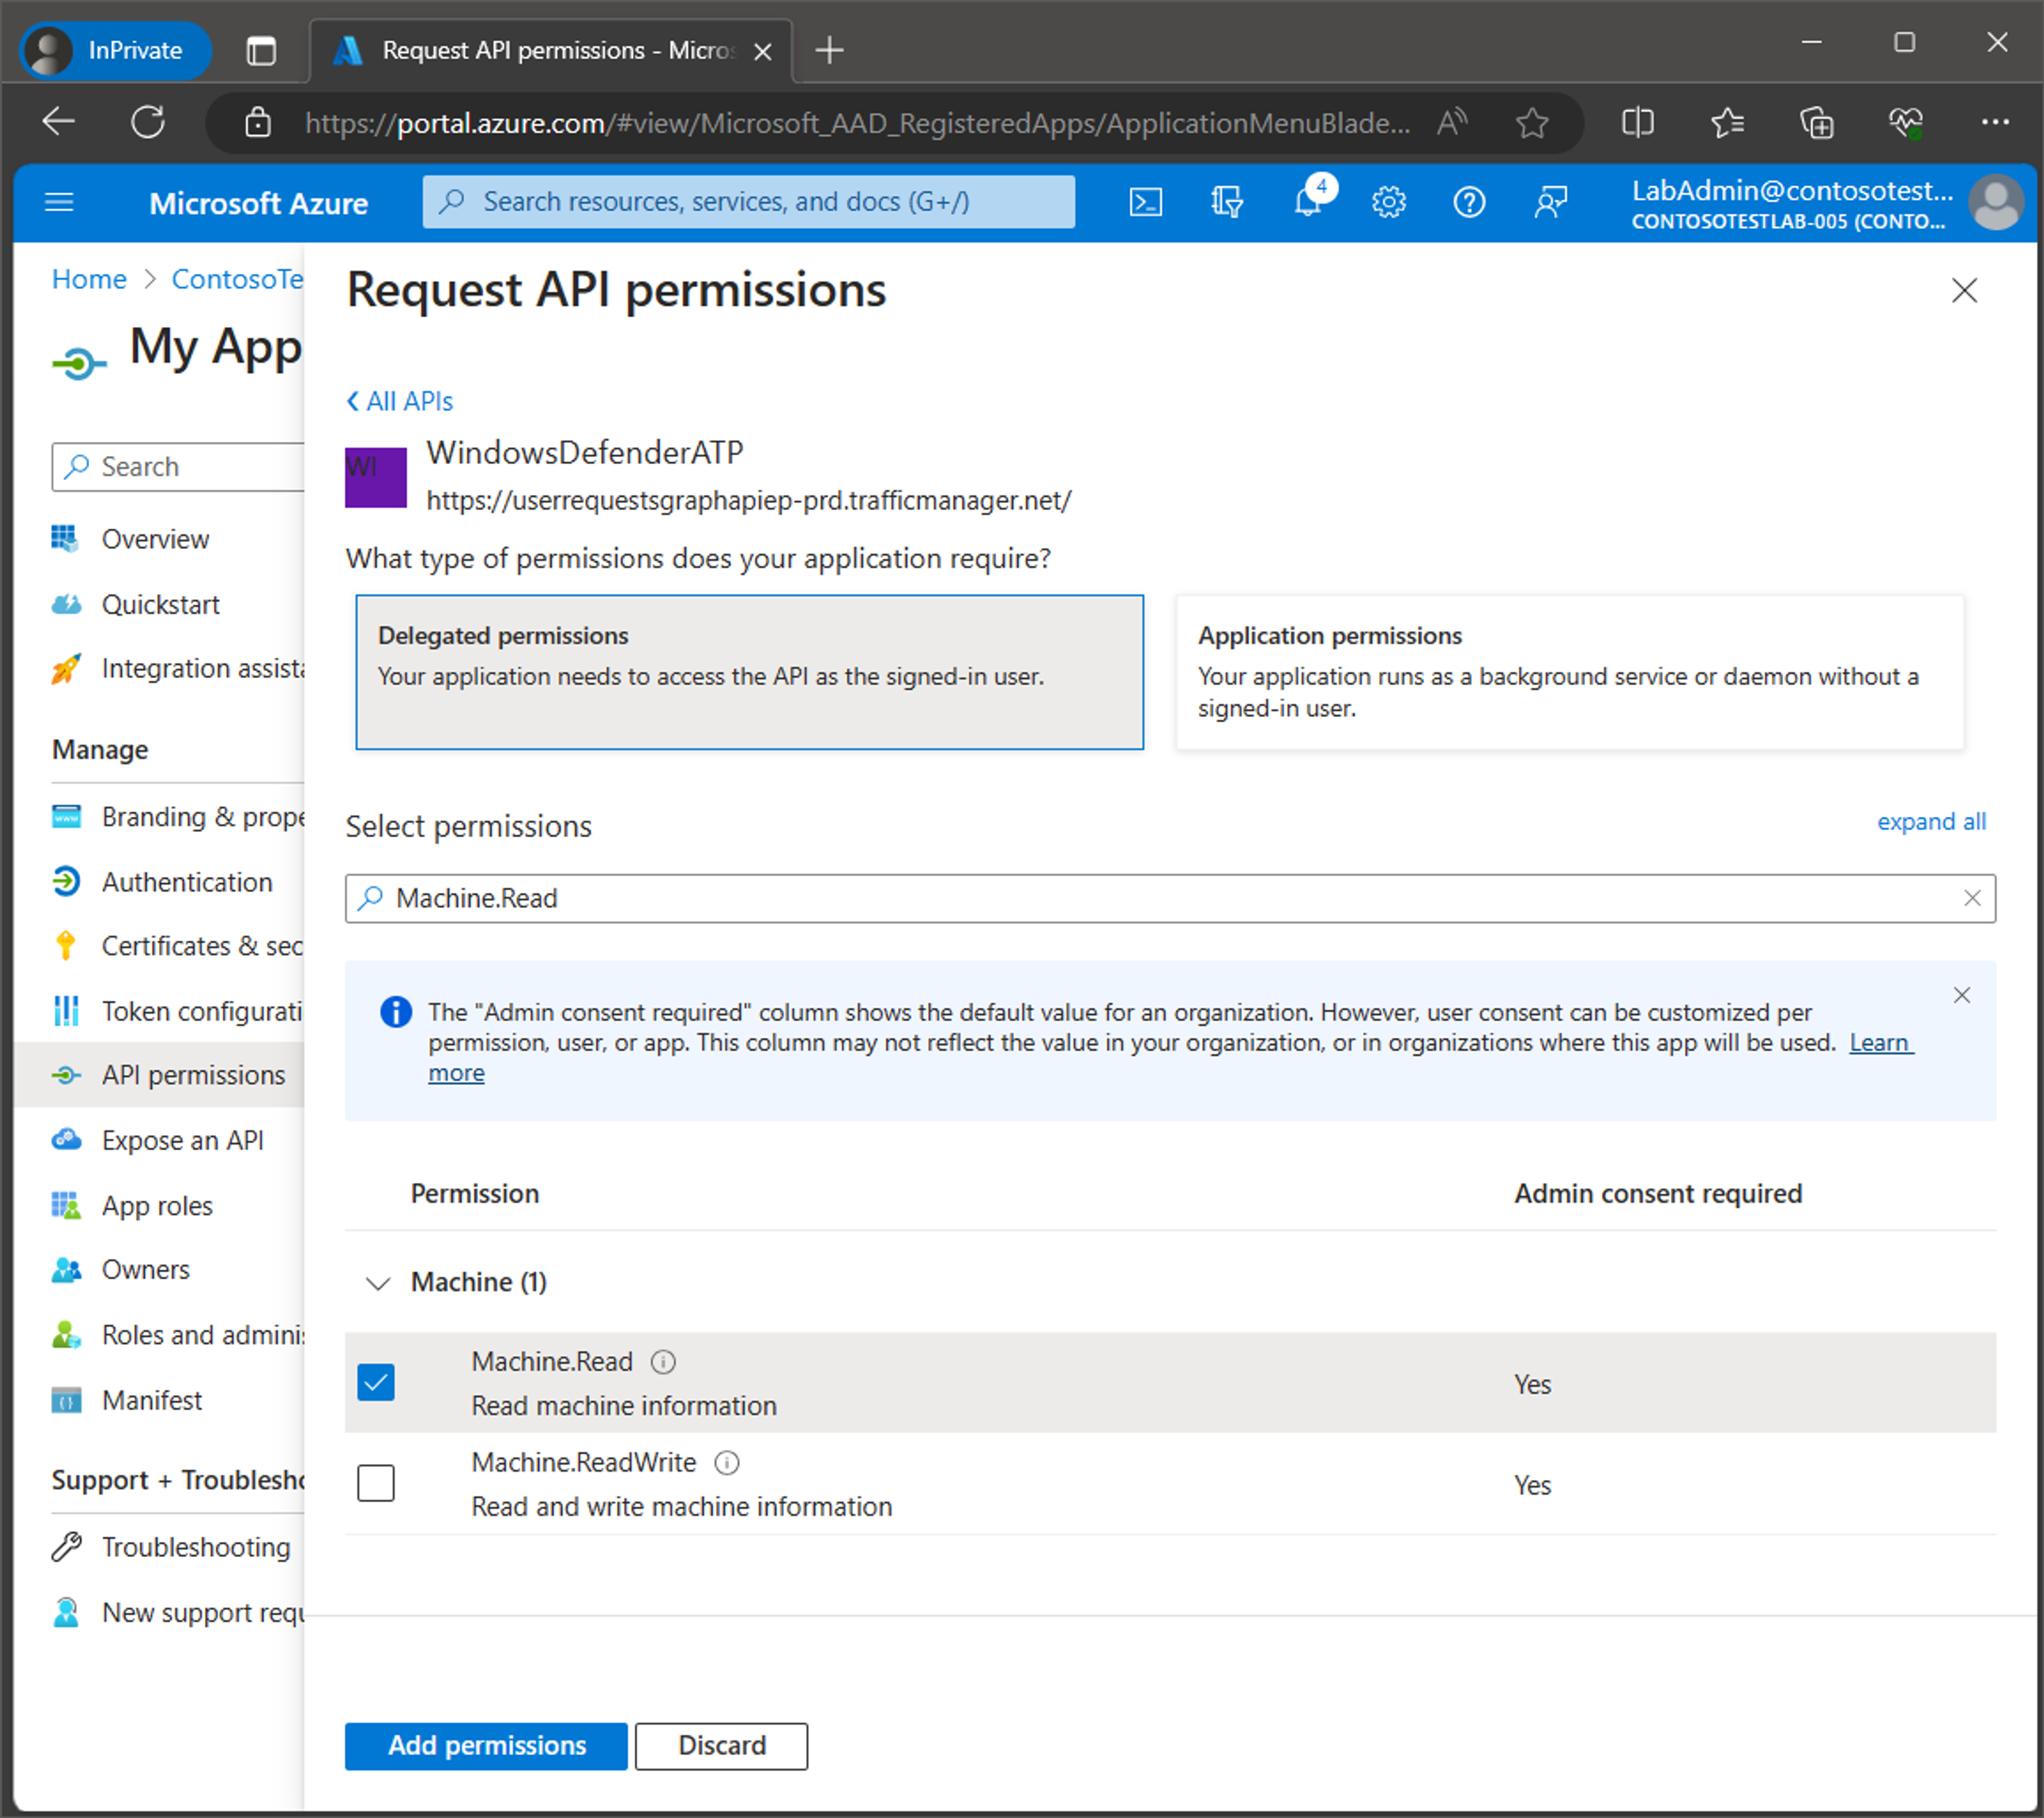2044x1818 pixels.
Task: View site information lock icon
Action: click(258, 122)
